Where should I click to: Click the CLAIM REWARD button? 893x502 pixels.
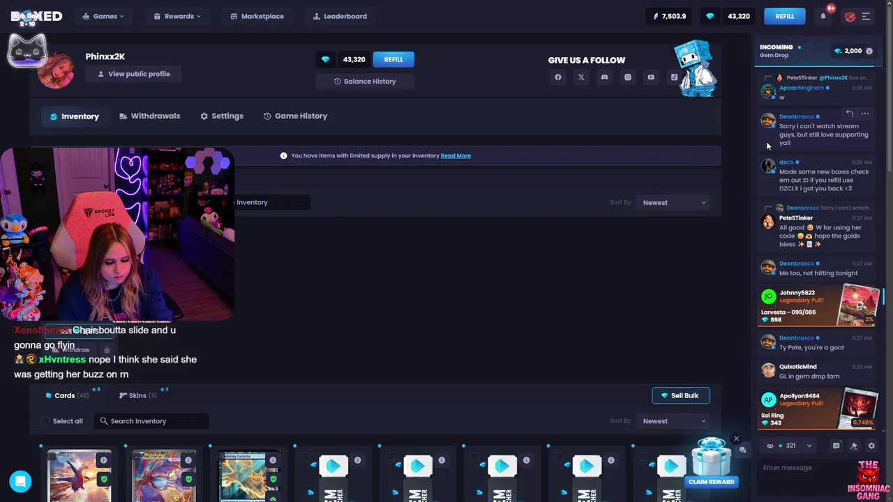711,482
